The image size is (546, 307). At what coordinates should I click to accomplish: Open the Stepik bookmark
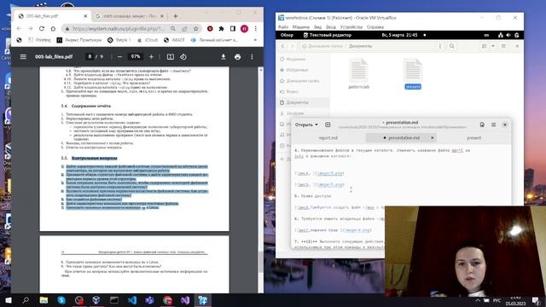(x=119, y=40)
